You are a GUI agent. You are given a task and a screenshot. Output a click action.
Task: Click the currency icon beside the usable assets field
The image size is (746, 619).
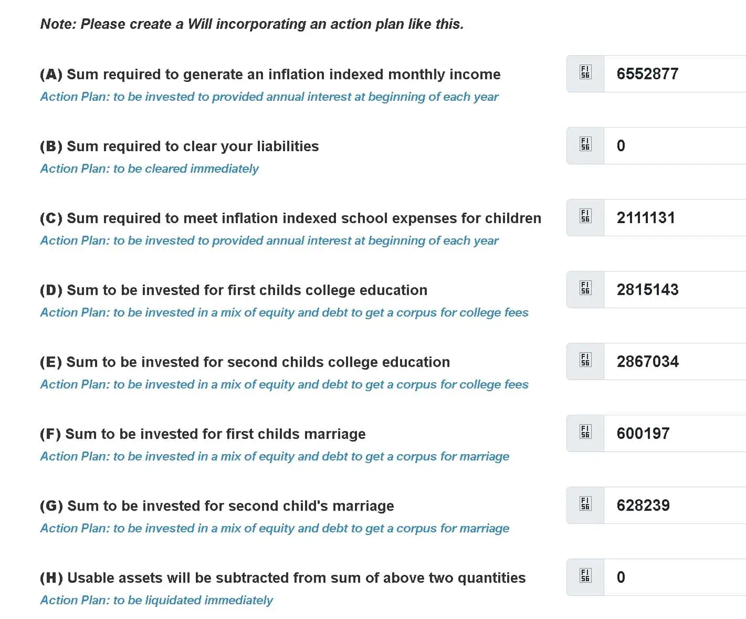pos(584,576)
